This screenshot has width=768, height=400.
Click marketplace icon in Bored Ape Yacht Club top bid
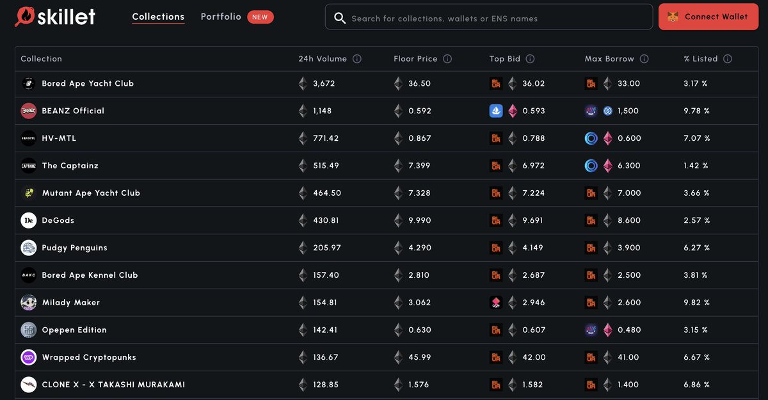[496, 83]
